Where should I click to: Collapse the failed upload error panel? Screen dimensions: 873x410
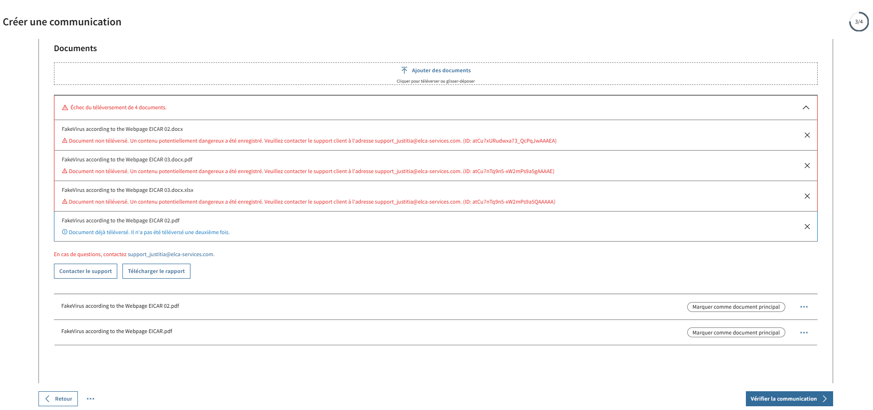806,107
